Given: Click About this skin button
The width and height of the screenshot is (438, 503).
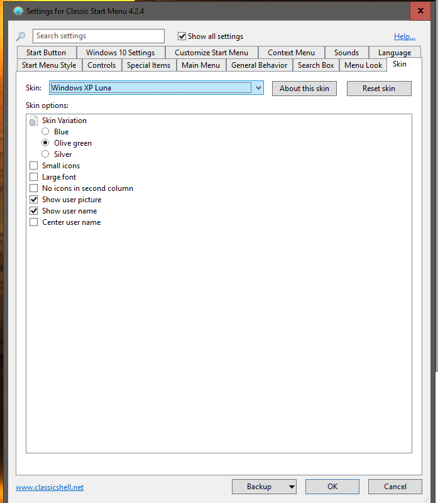Looking at the screenshot, I should (x=304, y=89).
